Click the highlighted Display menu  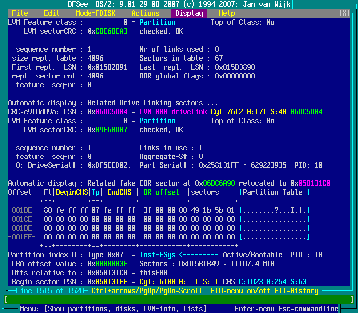click(189, 13)
